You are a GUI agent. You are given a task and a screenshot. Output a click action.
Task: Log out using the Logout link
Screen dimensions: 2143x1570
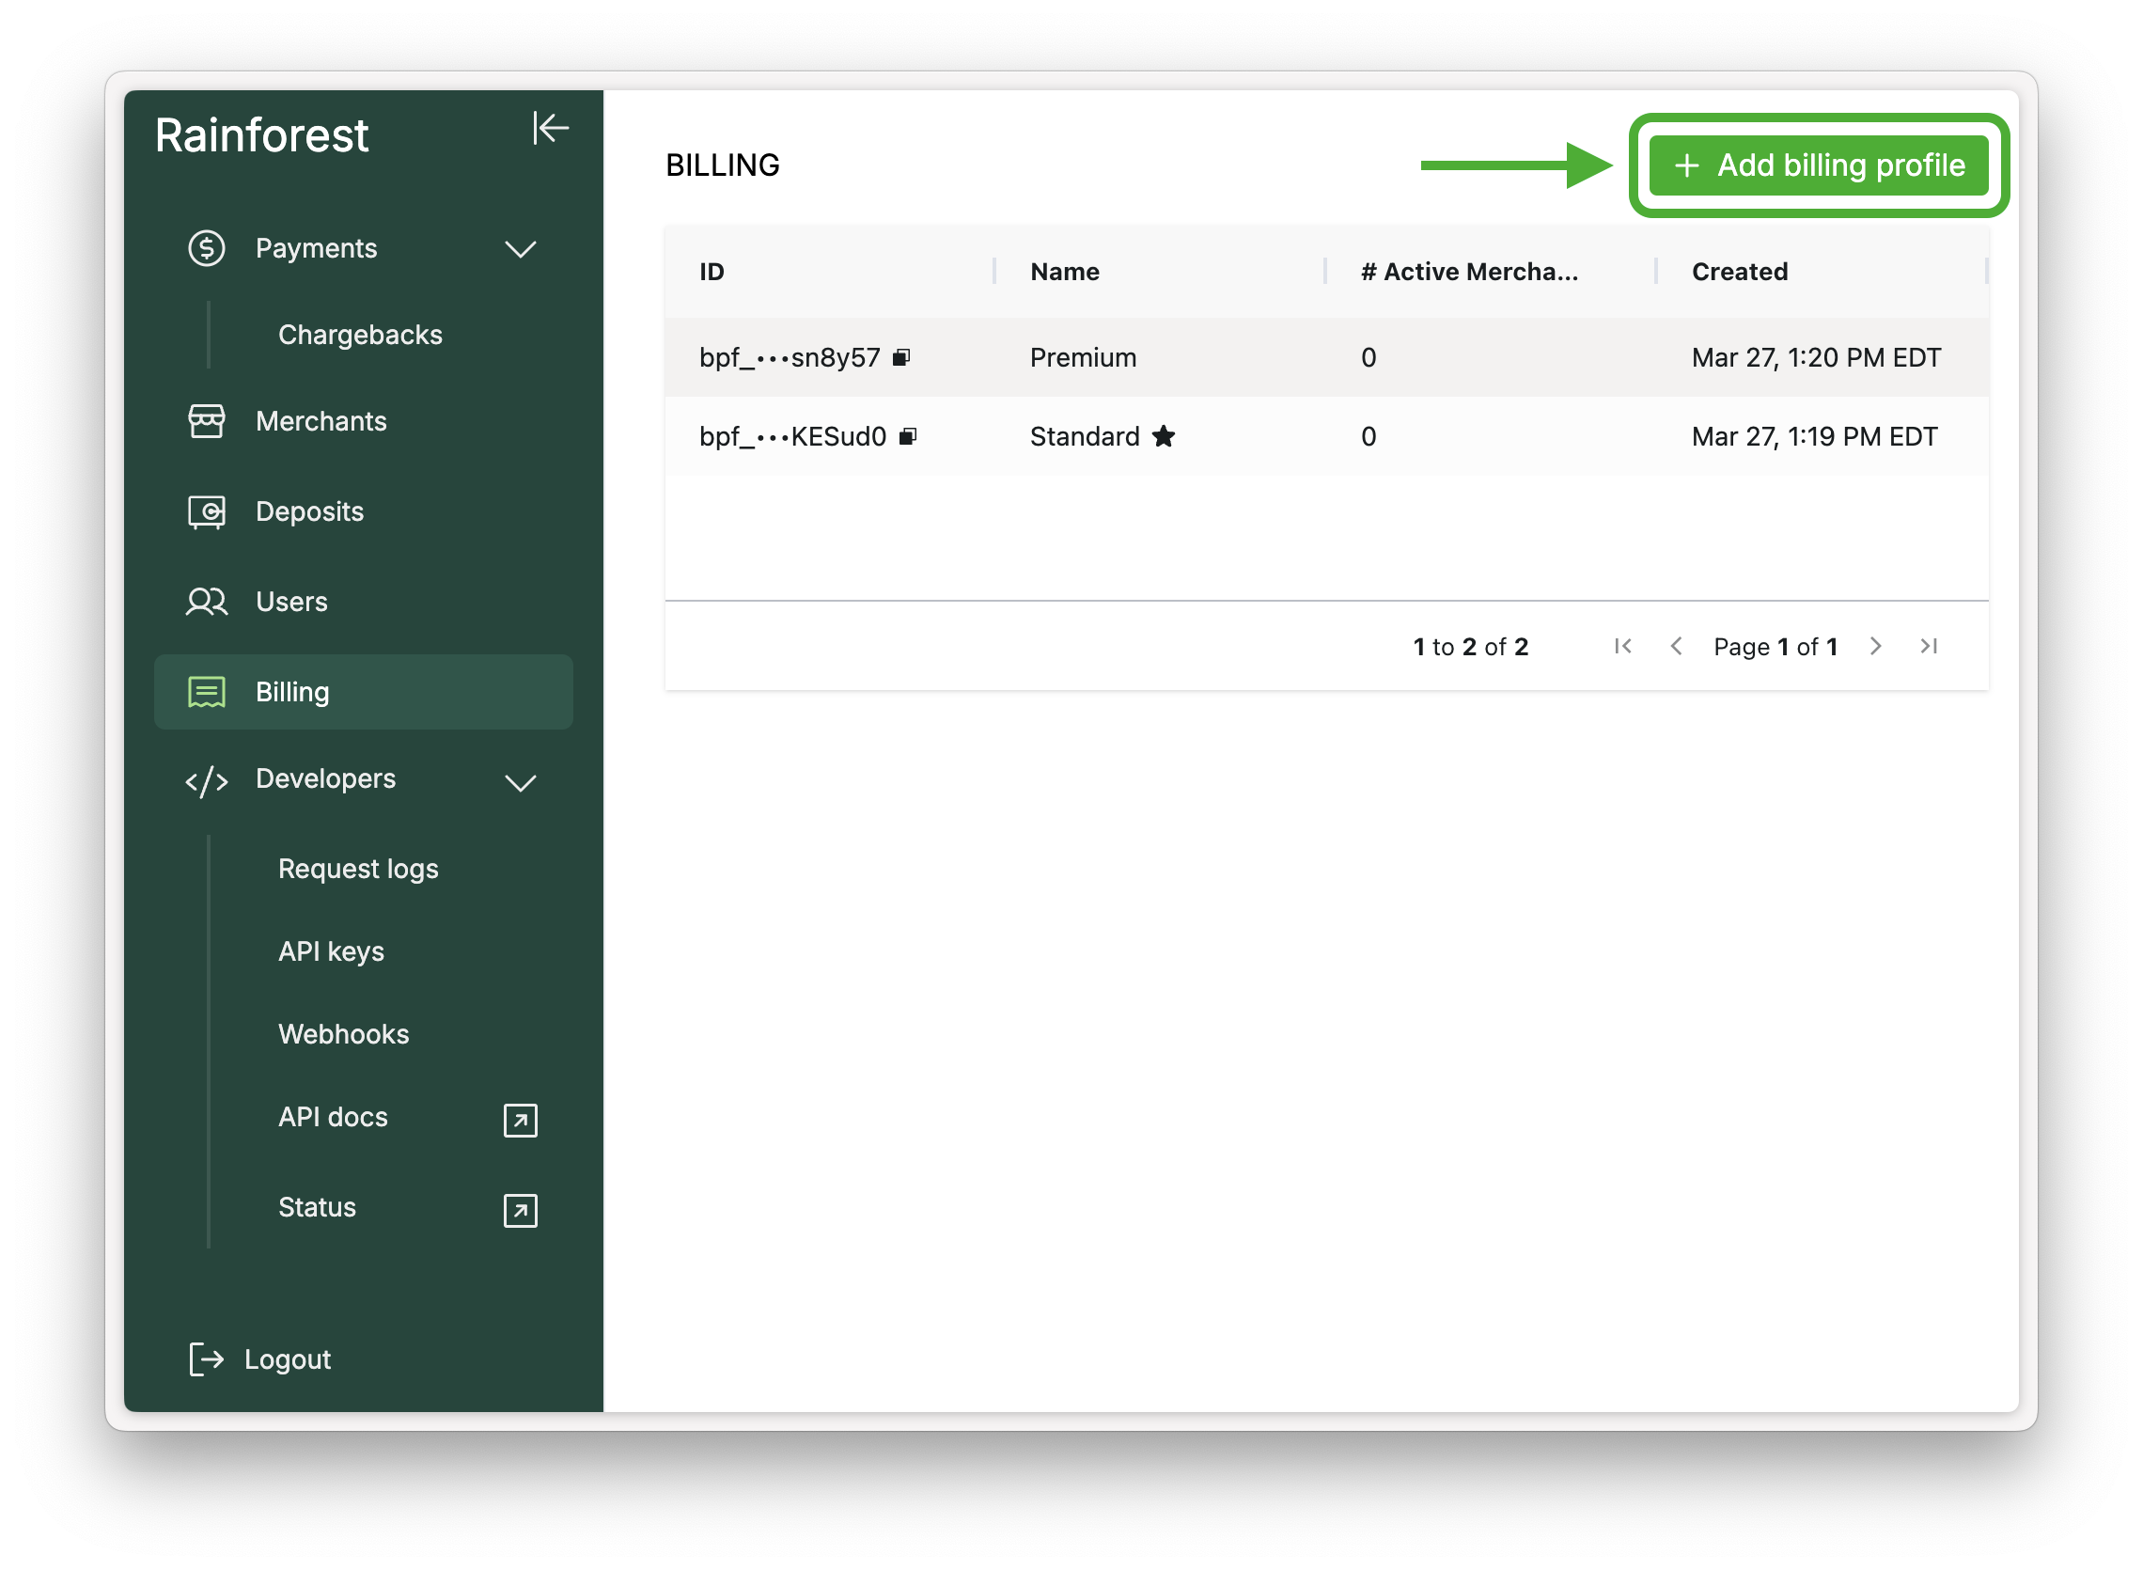[286, 1359]
